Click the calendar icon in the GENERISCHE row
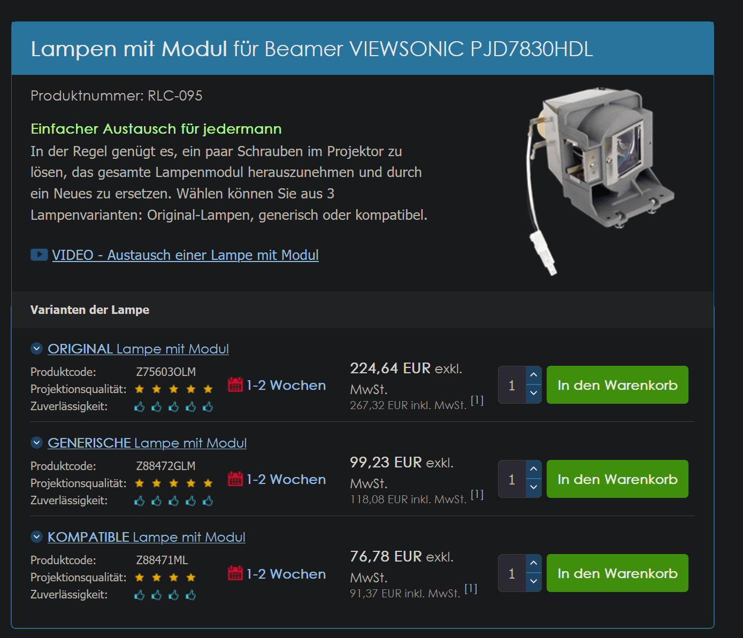The width and height of the screenshot is (743, 638). (x=235, y=479)
